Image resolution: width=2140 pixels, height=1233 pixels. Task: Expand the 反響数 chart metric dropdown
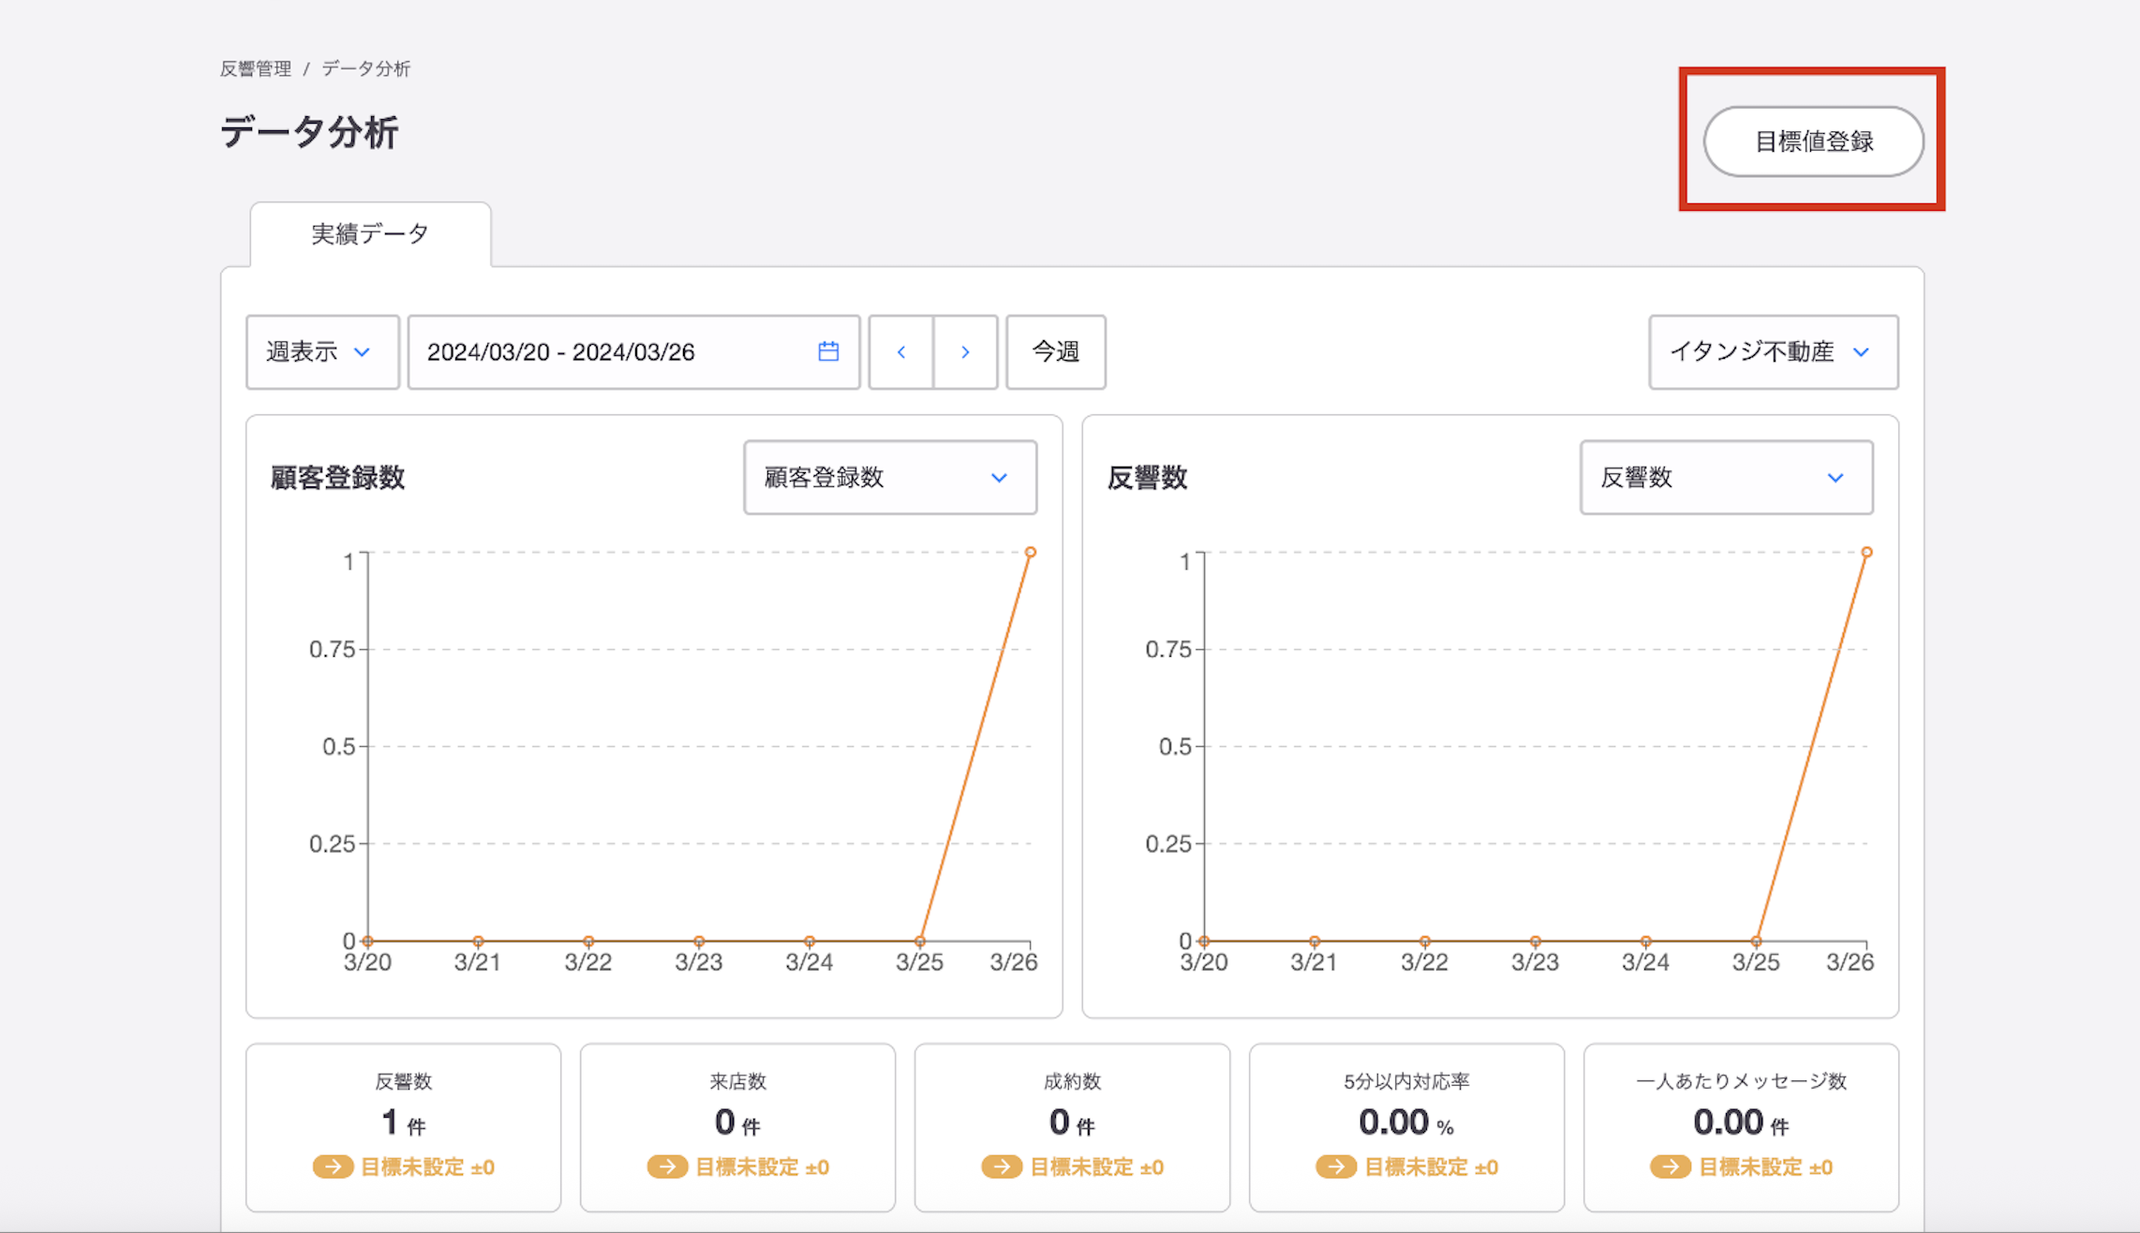click(x=1726, y=478)
